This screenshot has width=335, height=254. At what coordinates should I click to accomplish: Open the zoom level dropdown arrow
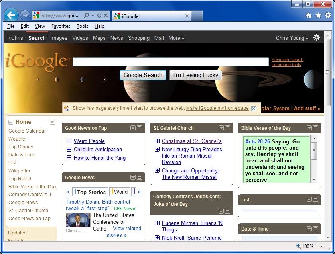click(x=321, y=246)
